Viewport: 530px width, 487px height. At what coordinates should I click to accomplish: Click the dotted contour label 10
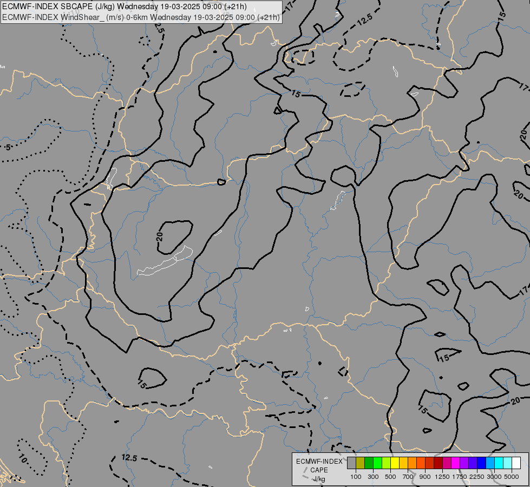click(23, 459)
